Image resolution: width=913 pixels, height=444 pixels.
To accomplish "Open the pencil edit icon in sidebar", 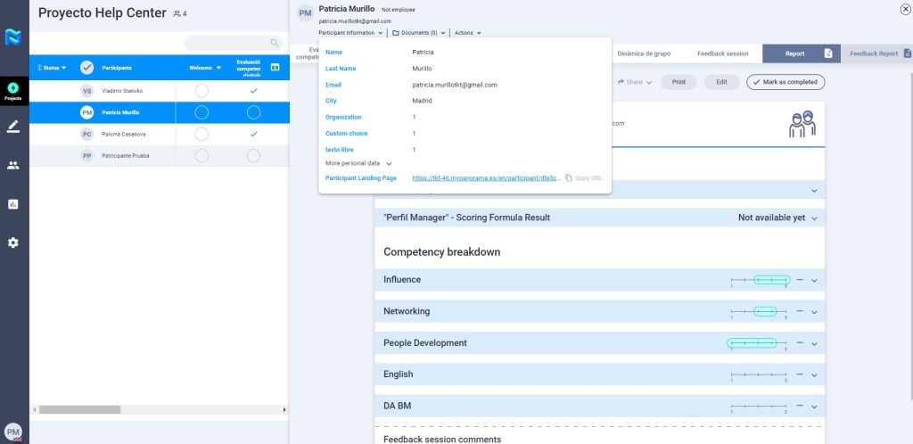I will point(13,127).
